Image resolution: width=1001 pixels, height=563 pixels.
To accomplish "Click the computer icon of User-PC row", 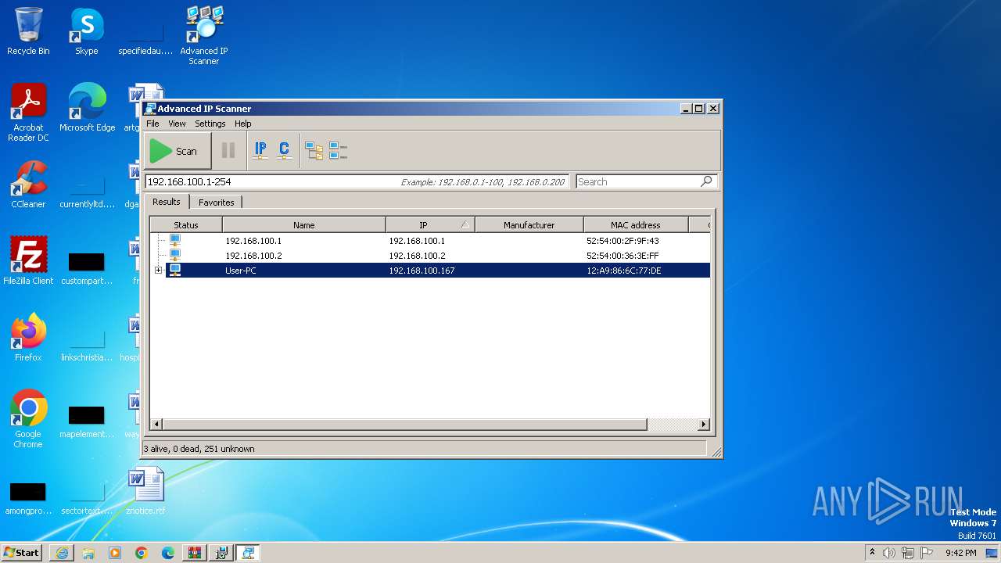I will point(175,271).
